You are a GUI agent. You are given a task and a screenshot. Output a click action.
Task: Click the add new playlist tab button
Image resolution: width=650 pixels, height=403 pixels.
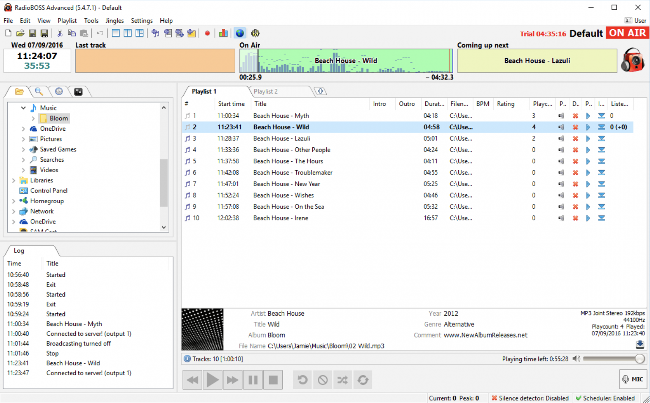(320, 91)
